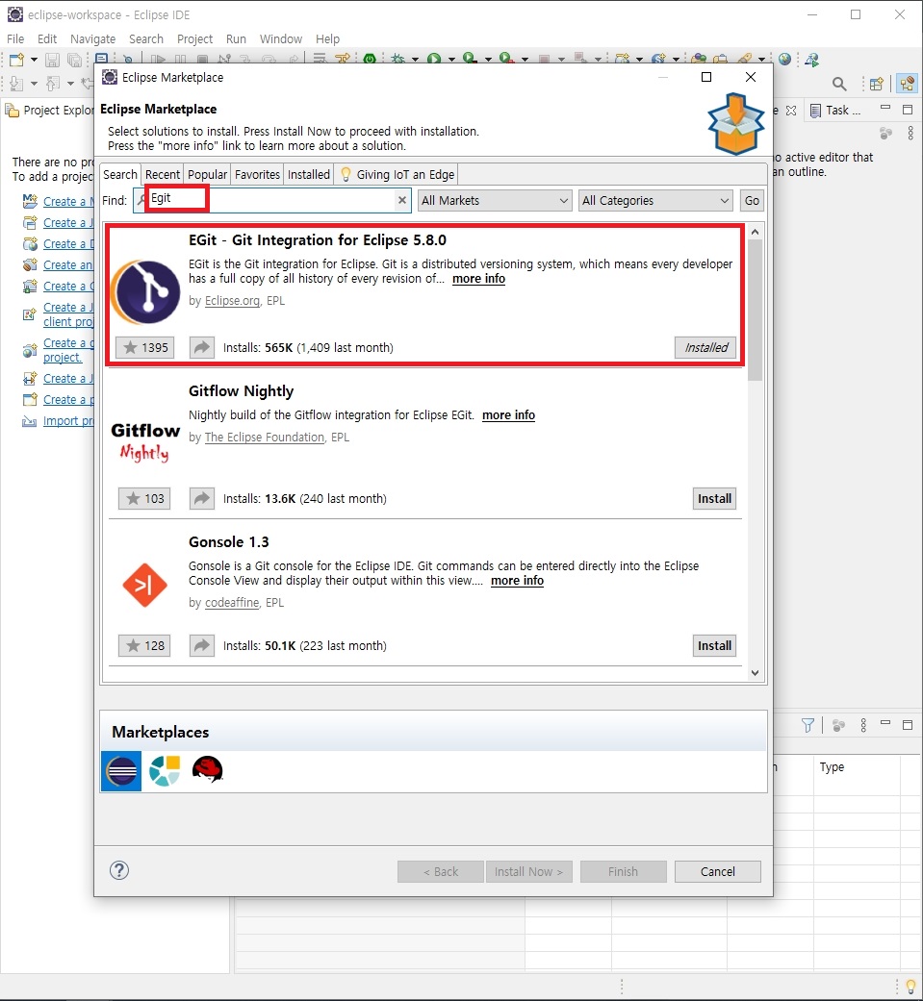Viewport: 923px width, 1001px height.
Task: Select the colorful tiles marketplace catalog icon
Action: coord(165,771)
